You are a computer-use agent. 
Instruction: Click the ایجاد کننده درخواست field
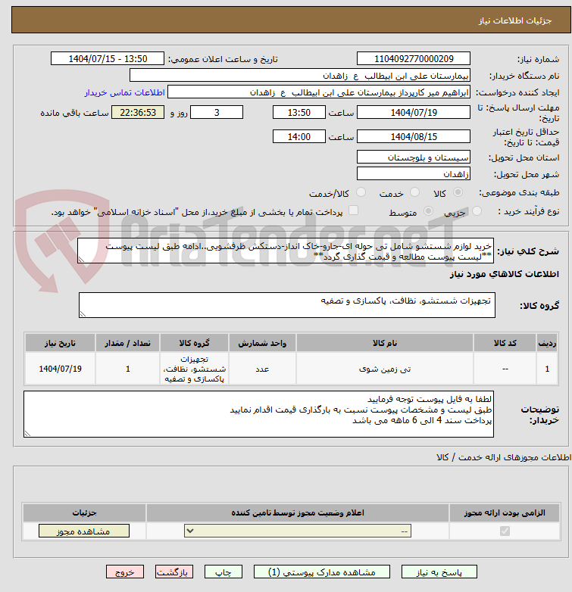(319, 92)
